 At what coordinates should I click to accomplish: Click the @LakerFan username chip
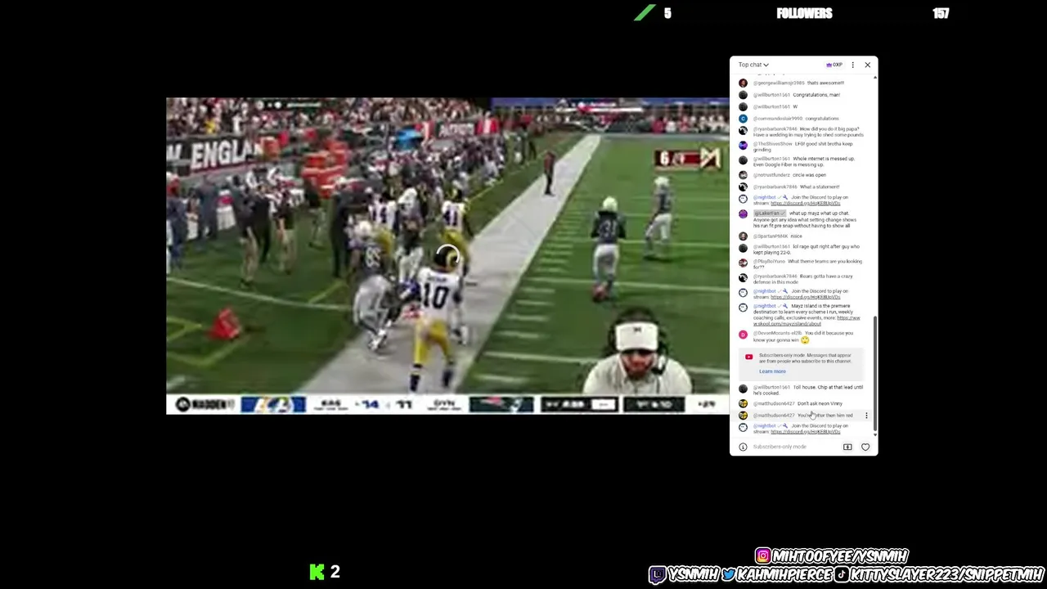[769, 214]
